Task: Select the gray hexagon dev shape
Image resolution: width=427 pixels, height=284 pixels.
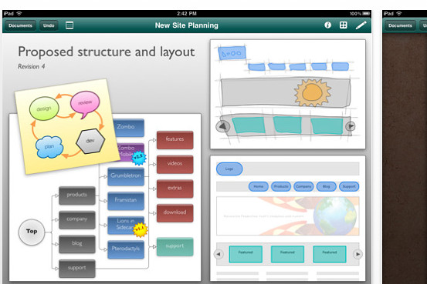Action: coord(90,141)
